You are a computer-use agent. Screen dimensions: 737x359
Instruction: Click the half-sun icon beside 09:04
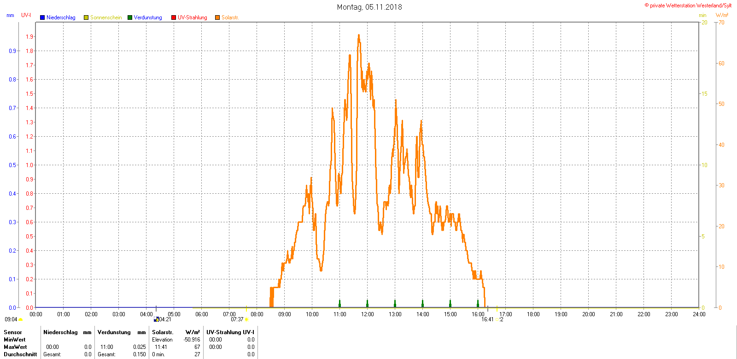coord(21,319)
